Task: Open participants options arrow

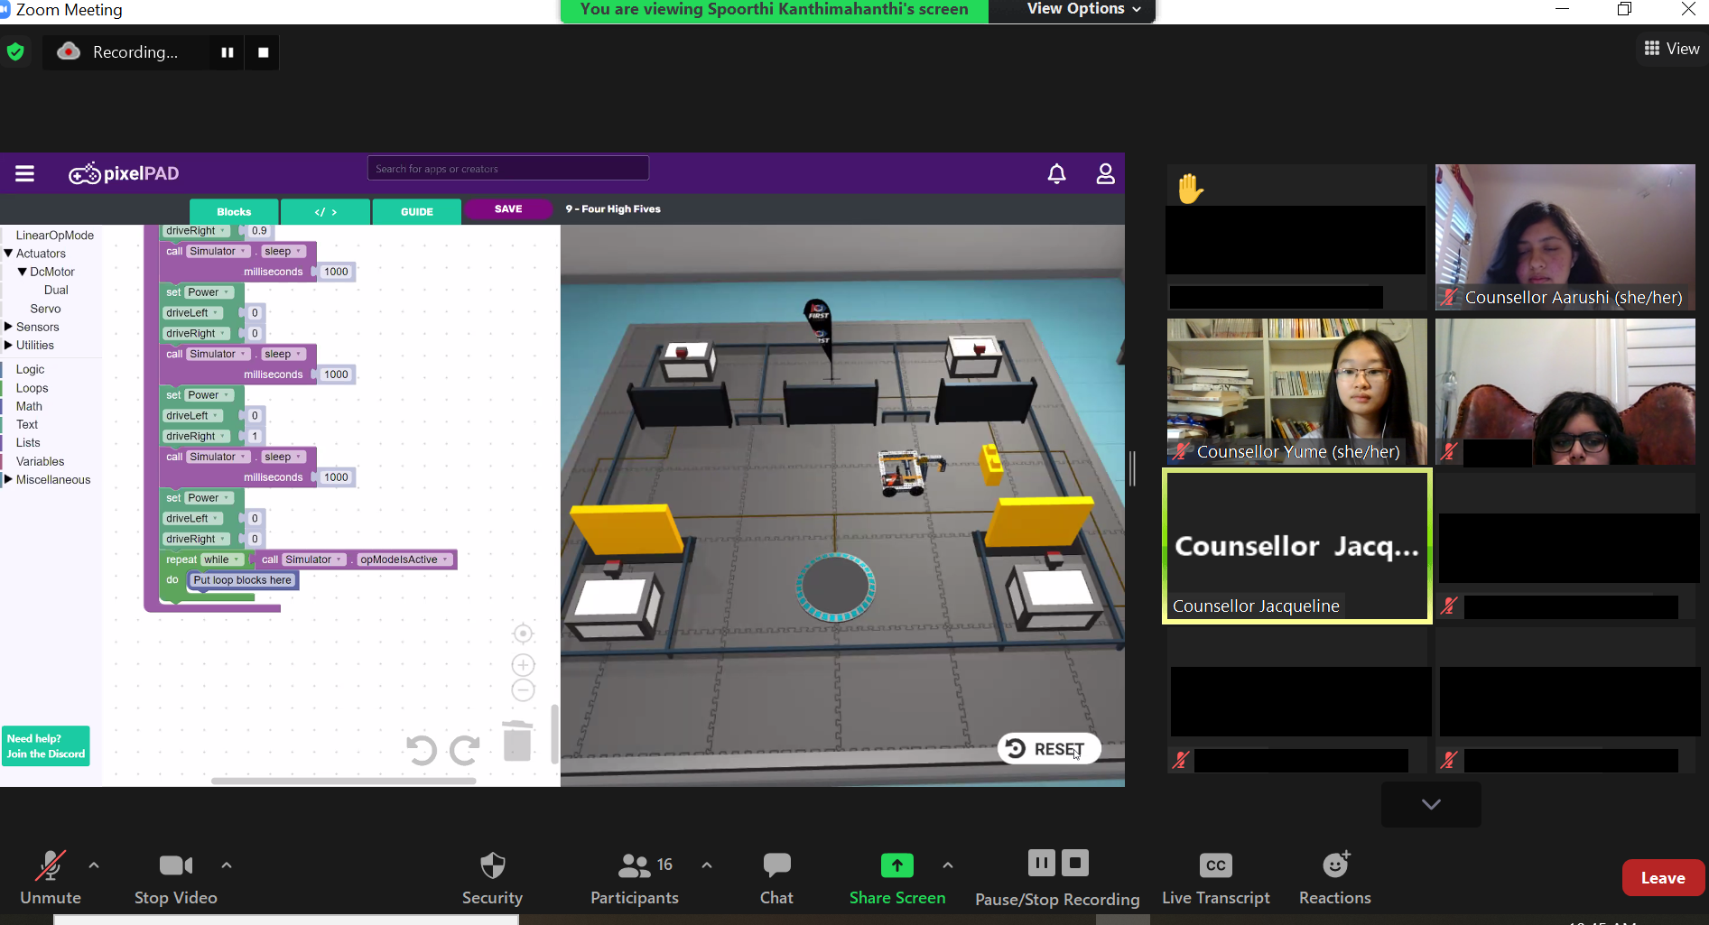Action: 707,865
